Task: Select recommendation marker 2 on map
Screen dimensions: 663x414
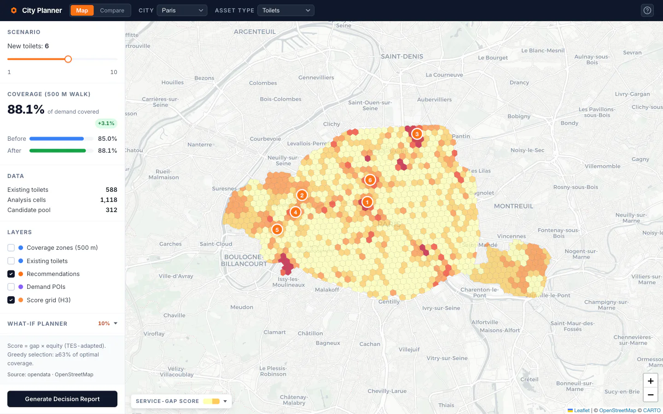Action: pos(302,195)
